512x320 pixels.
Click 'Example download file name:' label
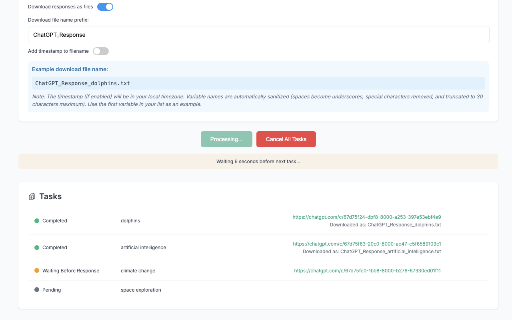[x=70, y=69]
